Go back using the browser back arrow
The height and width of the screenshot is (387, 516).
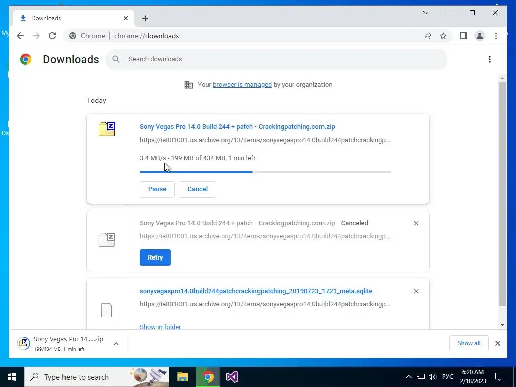(20, 36)
